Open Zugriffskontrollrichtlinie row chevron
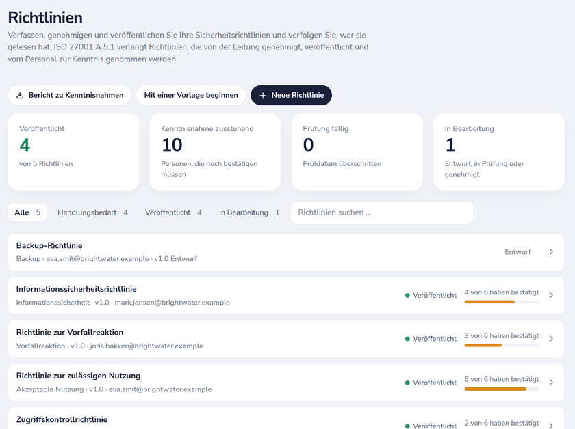Viewport: 575px width, 429px height. (551, 426)
